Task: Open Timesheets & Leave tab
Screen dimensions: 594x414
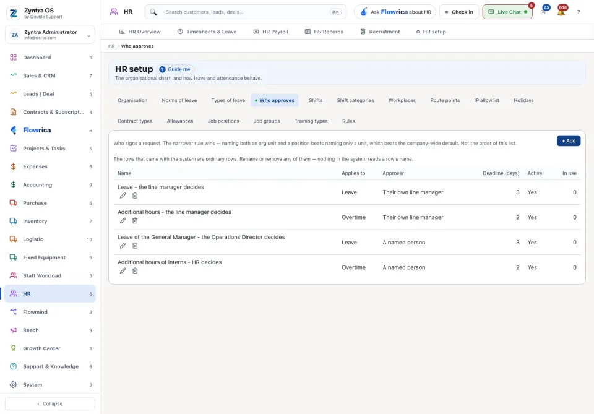Action: [207, 32]
